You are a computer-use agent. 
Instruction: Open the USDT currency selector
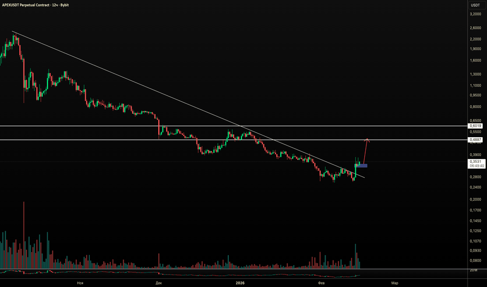[475, 5]
